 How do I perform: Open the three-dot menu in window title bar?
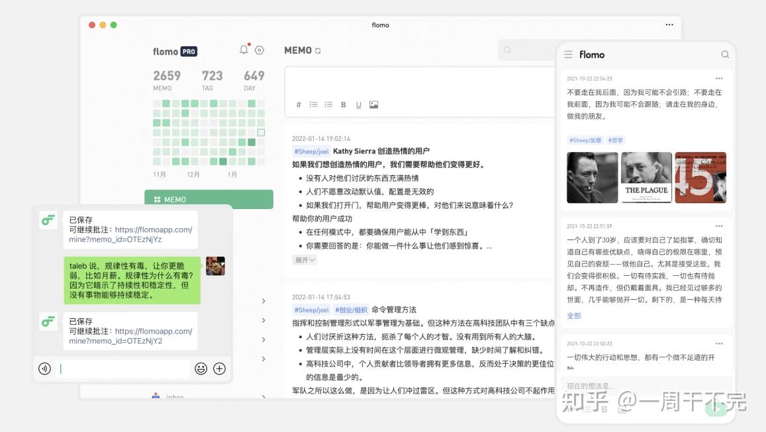coord(669,25)
